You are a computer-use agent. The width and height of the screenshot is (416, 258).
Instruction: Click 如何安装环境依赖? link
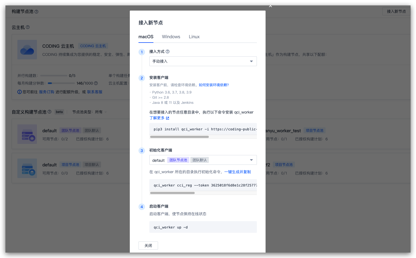[x=214, y=85]
